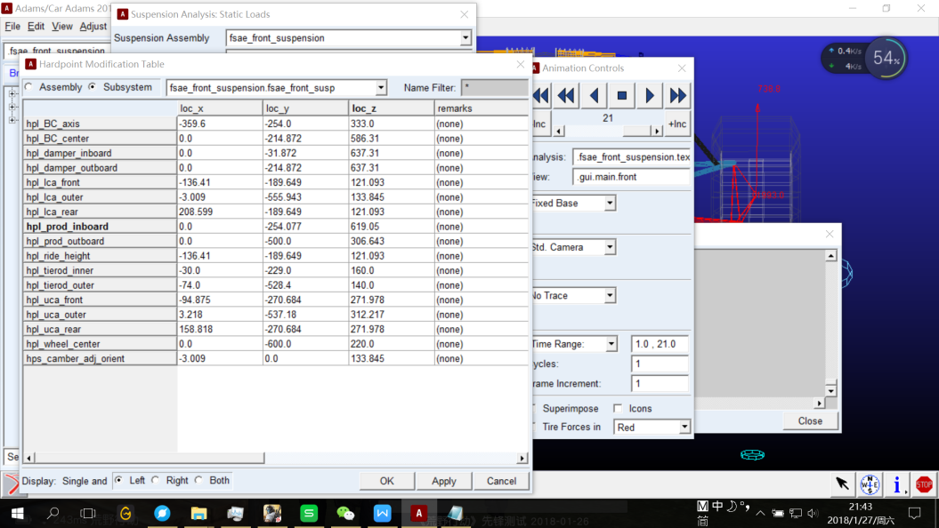
Task: Open Fixed Base dropdown
Action: tap(610, 204)
